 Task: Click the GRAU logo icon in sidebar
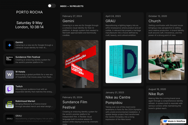(x=10, y=119)
